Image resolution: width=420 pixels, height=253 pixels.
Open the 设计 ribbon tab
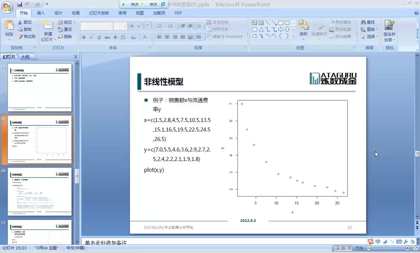tap(58, 13)
